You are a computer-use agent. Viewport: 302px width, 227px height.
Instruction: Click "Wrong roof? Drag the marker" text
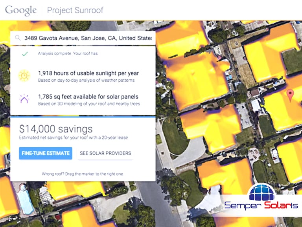tap(82, 174)
